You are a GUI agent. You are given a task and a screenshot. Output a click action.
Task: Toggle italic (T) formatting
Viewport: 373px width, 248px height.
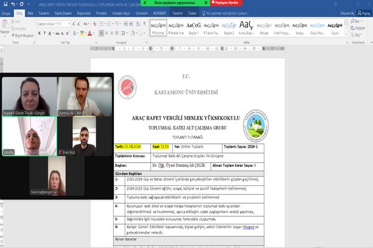45,33
